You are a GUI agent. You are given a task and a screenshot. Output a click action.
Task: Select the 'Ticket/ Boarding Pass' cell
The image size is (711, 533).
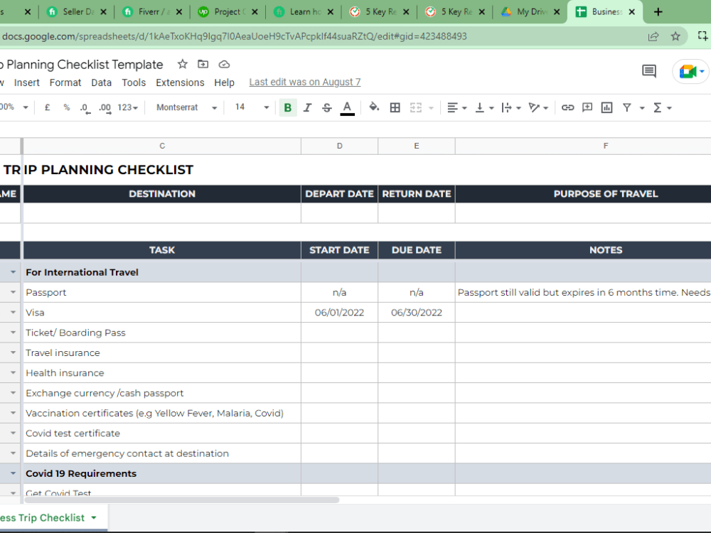coord(162,333)
